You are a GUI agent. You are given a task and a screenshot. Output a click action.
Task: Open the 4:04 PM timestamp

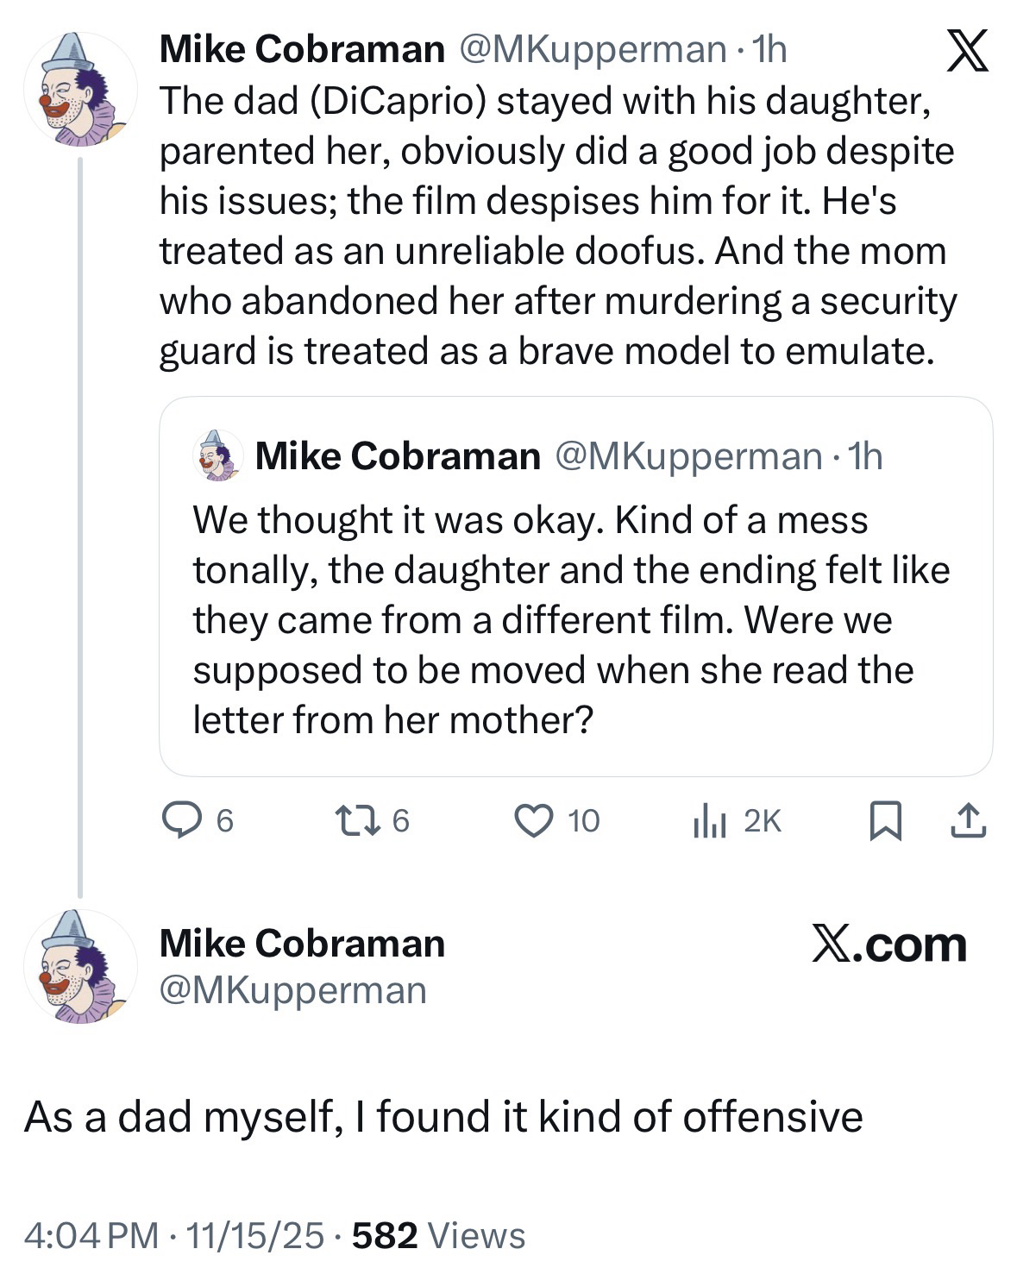tap(91, 1236)
